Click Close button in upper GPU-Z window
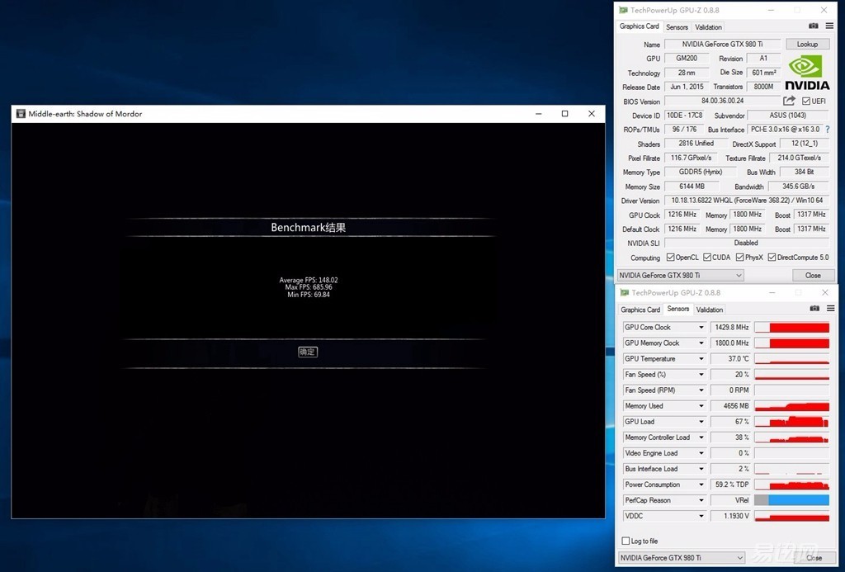 coord(813,275)
